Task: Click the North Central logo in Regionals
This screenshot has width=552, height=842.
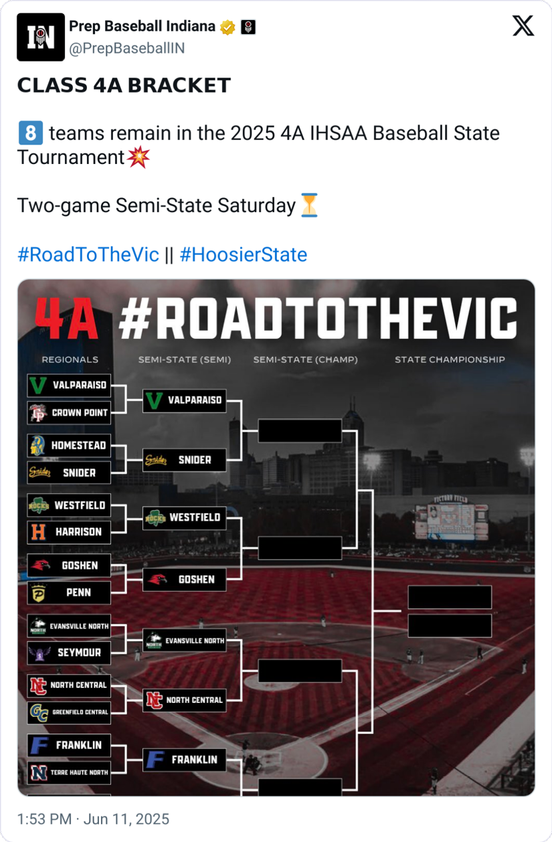Action: (38, 685)
